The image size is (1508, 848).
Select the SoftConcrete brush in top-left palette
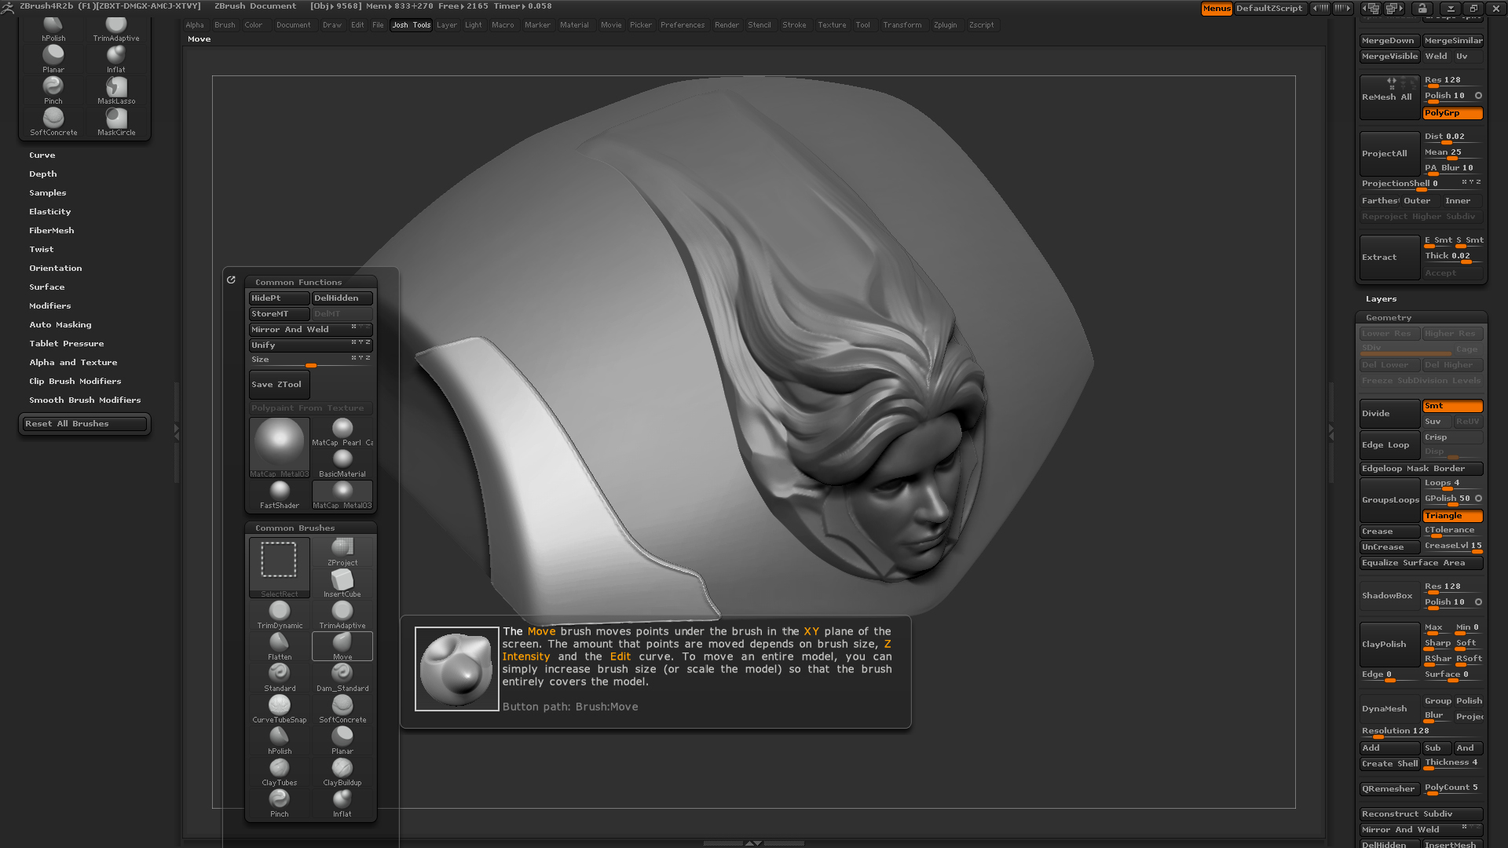coord(53,122)
